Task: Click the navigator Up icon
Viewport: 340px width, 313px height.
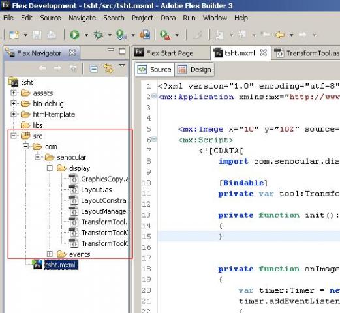Action: pyautogui.click(x=72, y=68)
